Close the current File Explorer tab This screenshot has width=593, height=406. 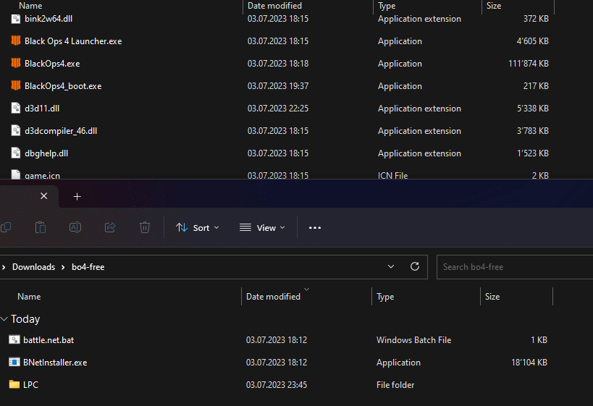point(44,196)
